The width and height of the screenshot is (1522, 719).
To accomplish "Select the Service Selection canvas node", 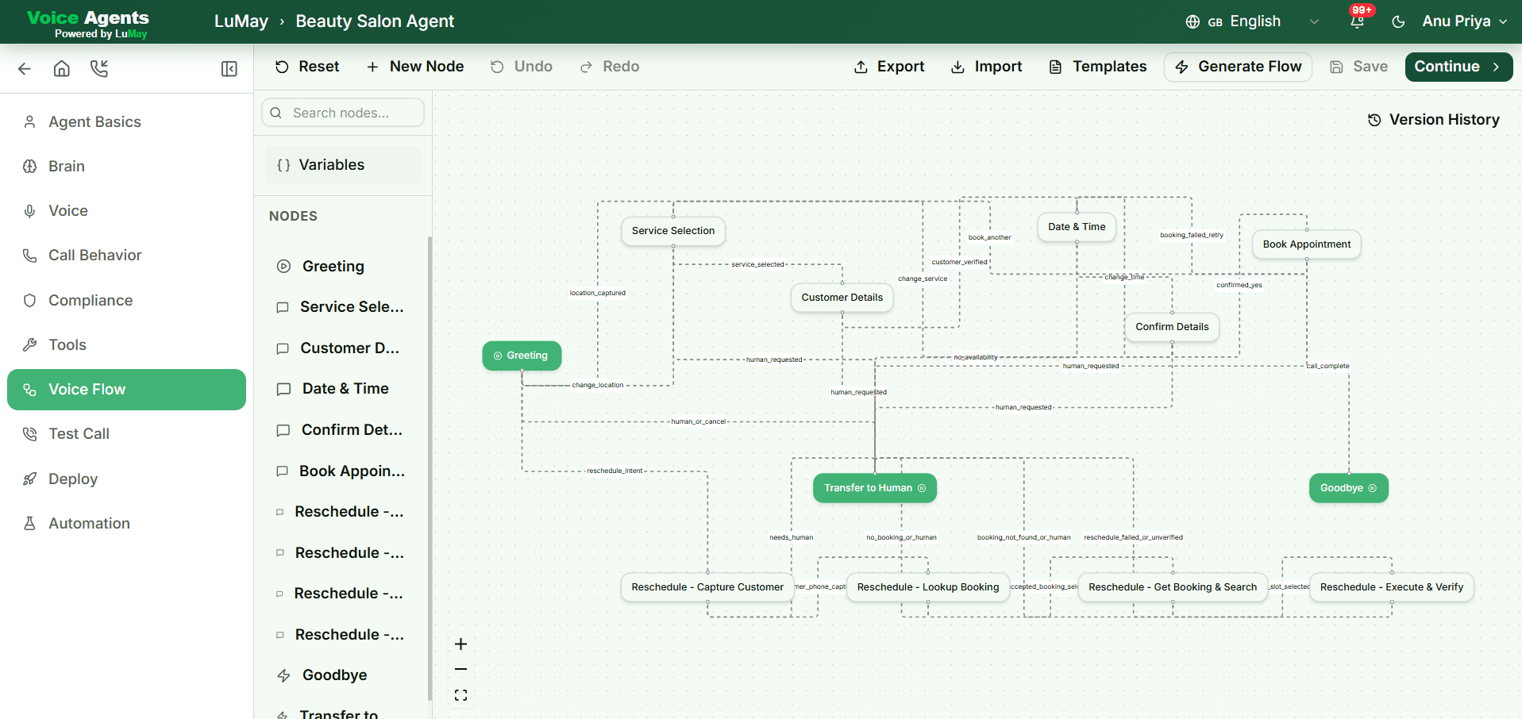I will [x=673, y=231].
